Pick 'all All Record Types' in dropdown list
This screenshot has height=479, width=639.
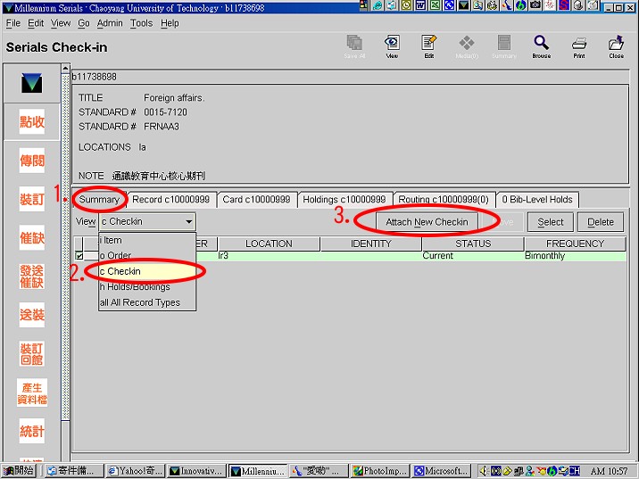(140, 302)
